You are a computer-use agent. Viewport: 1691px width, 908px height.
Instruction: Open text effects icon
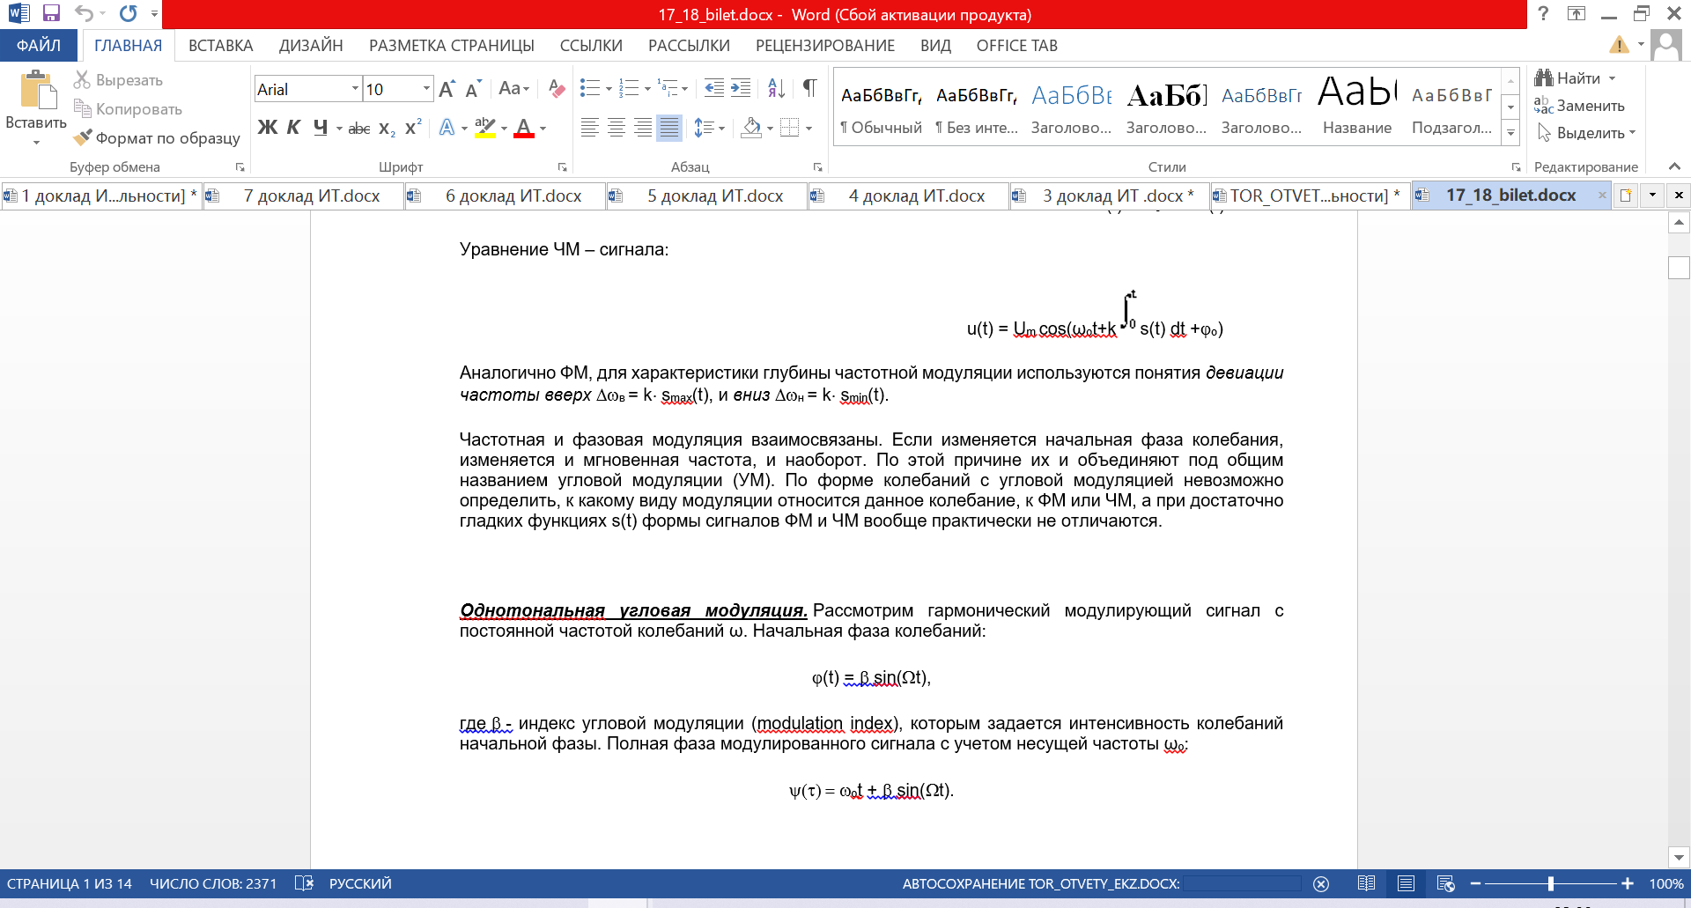point(447,128)
